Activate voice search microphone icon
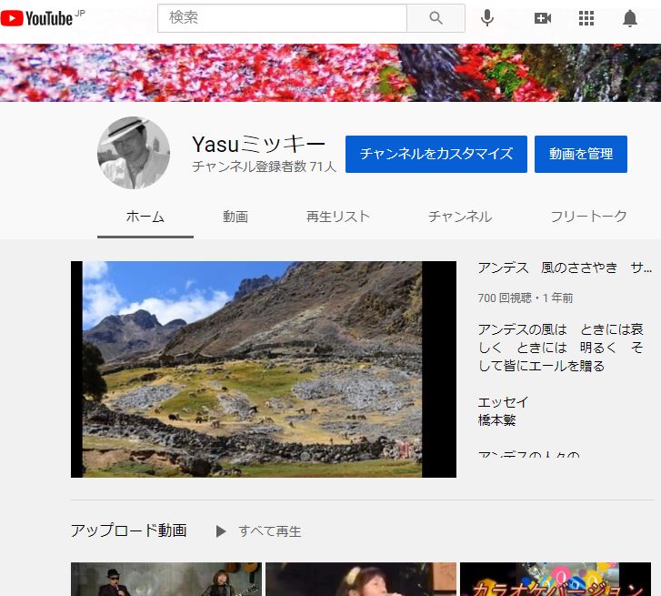The height and width of the screenshot is (596, 661). tap(487, 18)
